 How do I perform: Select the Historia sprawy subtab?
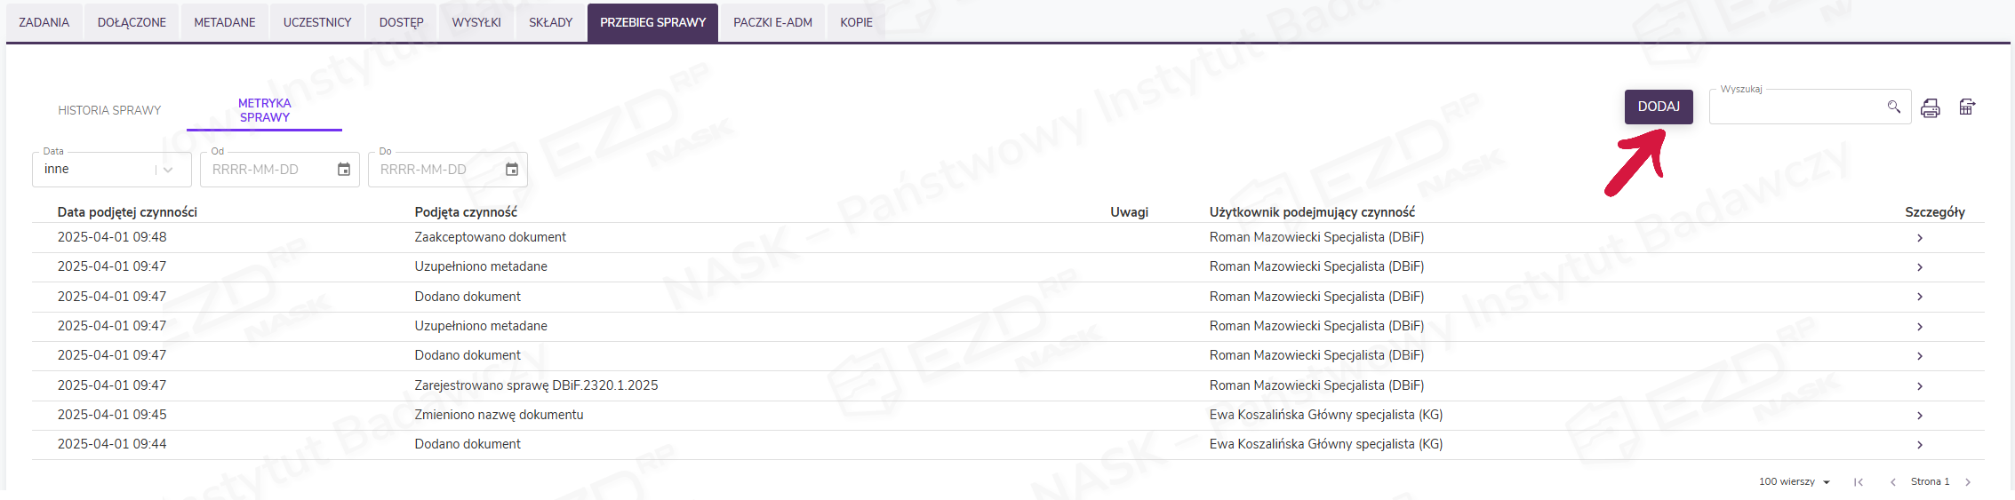click(109, 111)
